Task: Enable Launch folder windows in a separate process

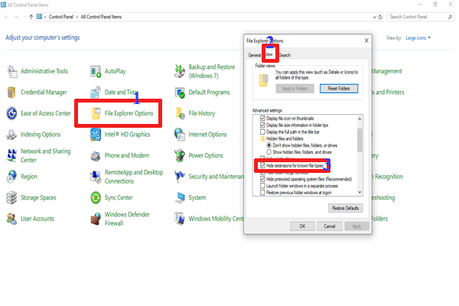Action: pos(262,186)
